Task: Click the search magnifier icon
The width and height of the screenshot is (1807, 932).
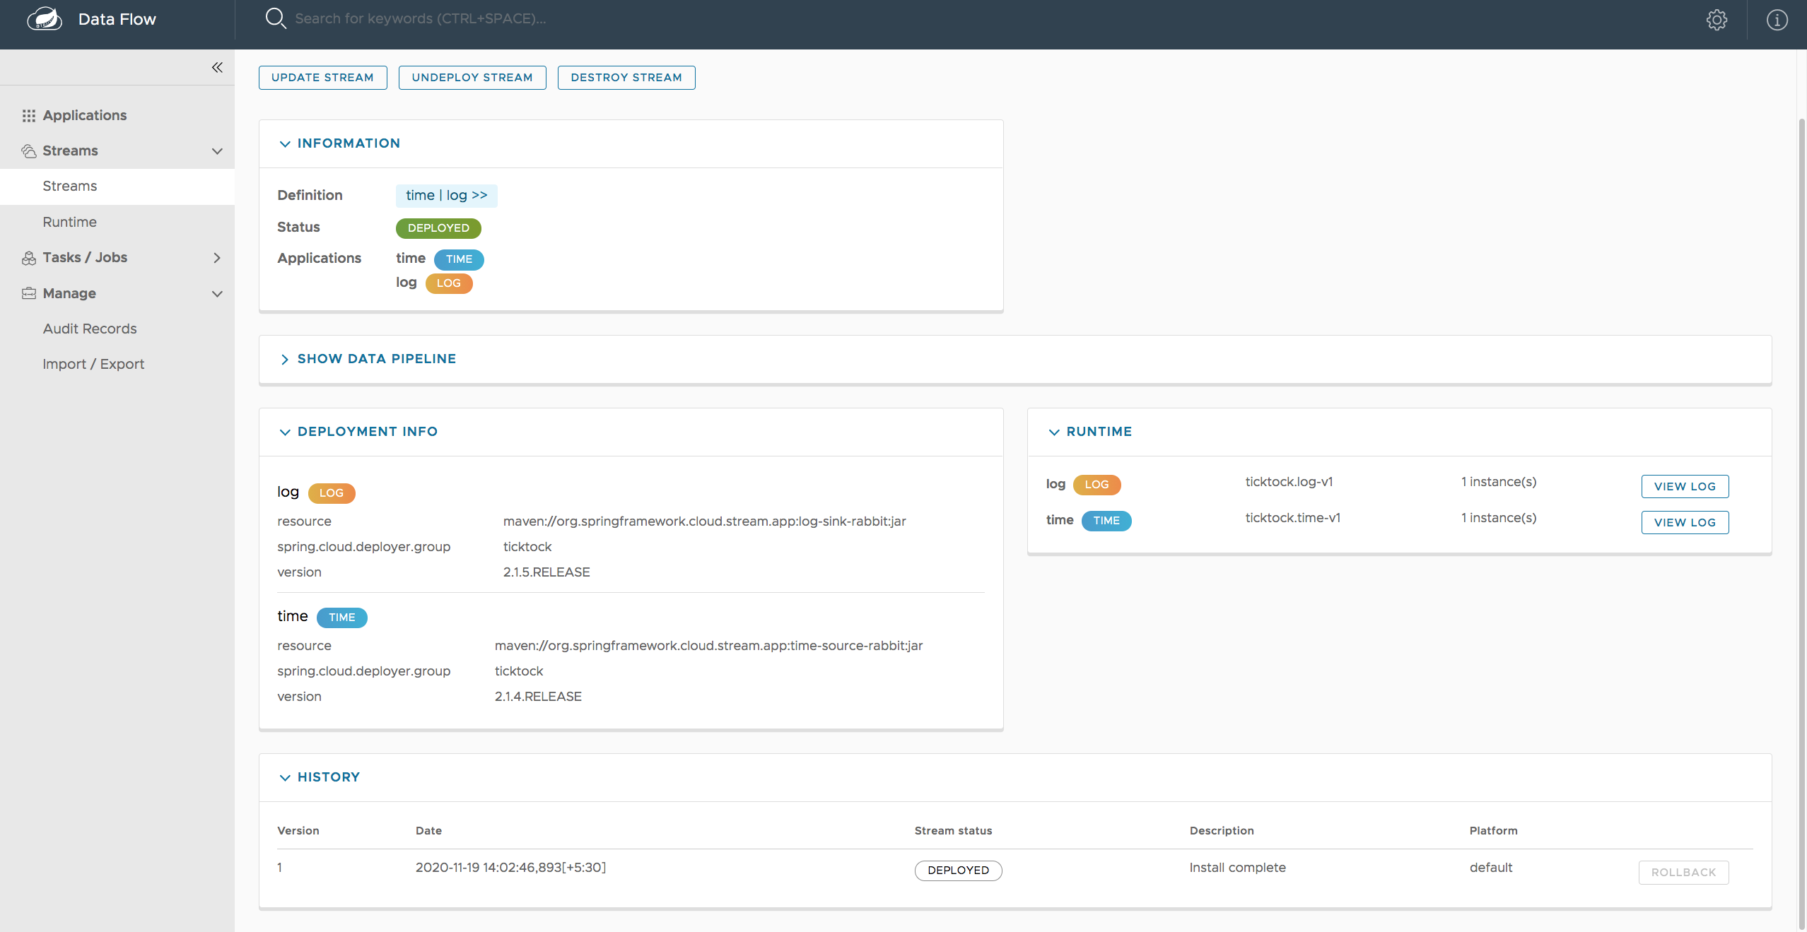Action: (x=275, y=18)
